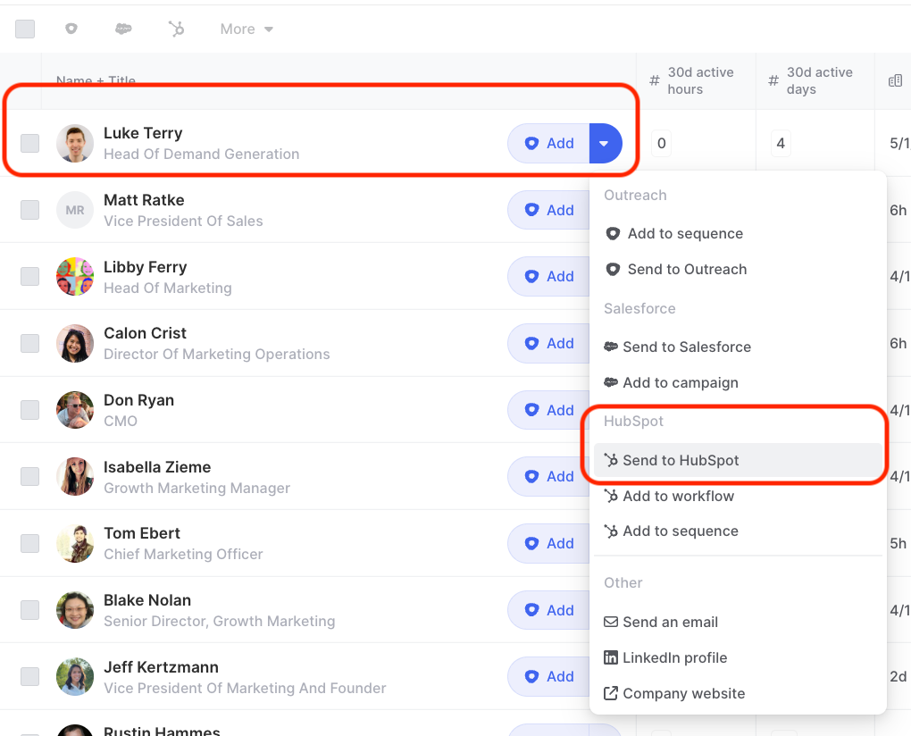Check the box for Matt Ratke
The height and width of the screenshot is (736, 911).
[x=30, y=210]
